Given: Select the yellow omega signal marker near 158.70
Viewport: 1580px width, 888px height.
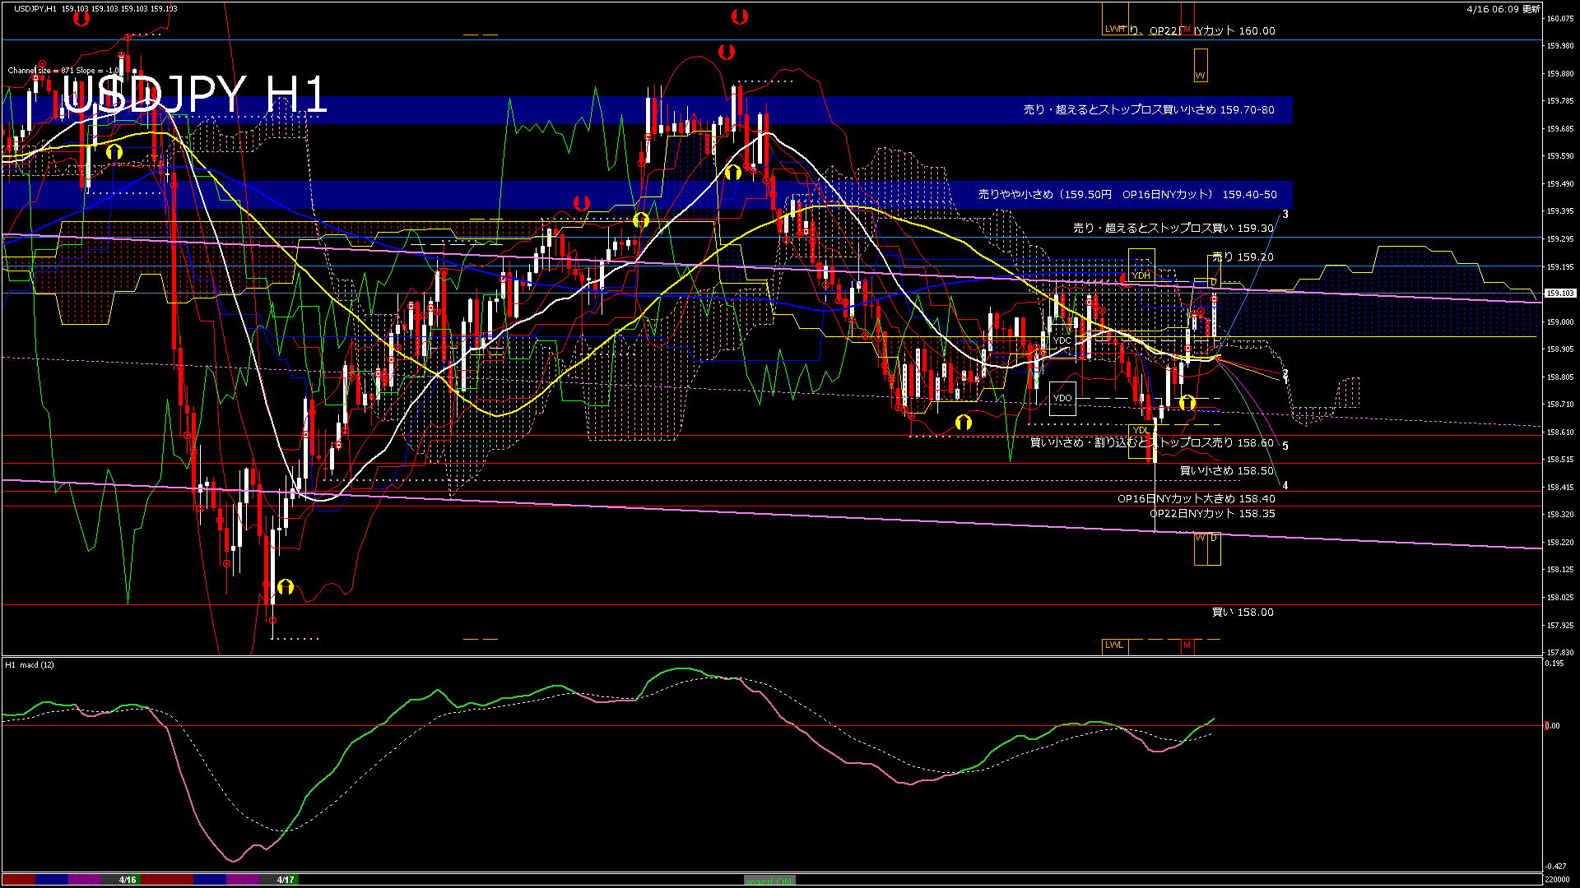Looking at the screenshot, I should (x=1185, y=403).
